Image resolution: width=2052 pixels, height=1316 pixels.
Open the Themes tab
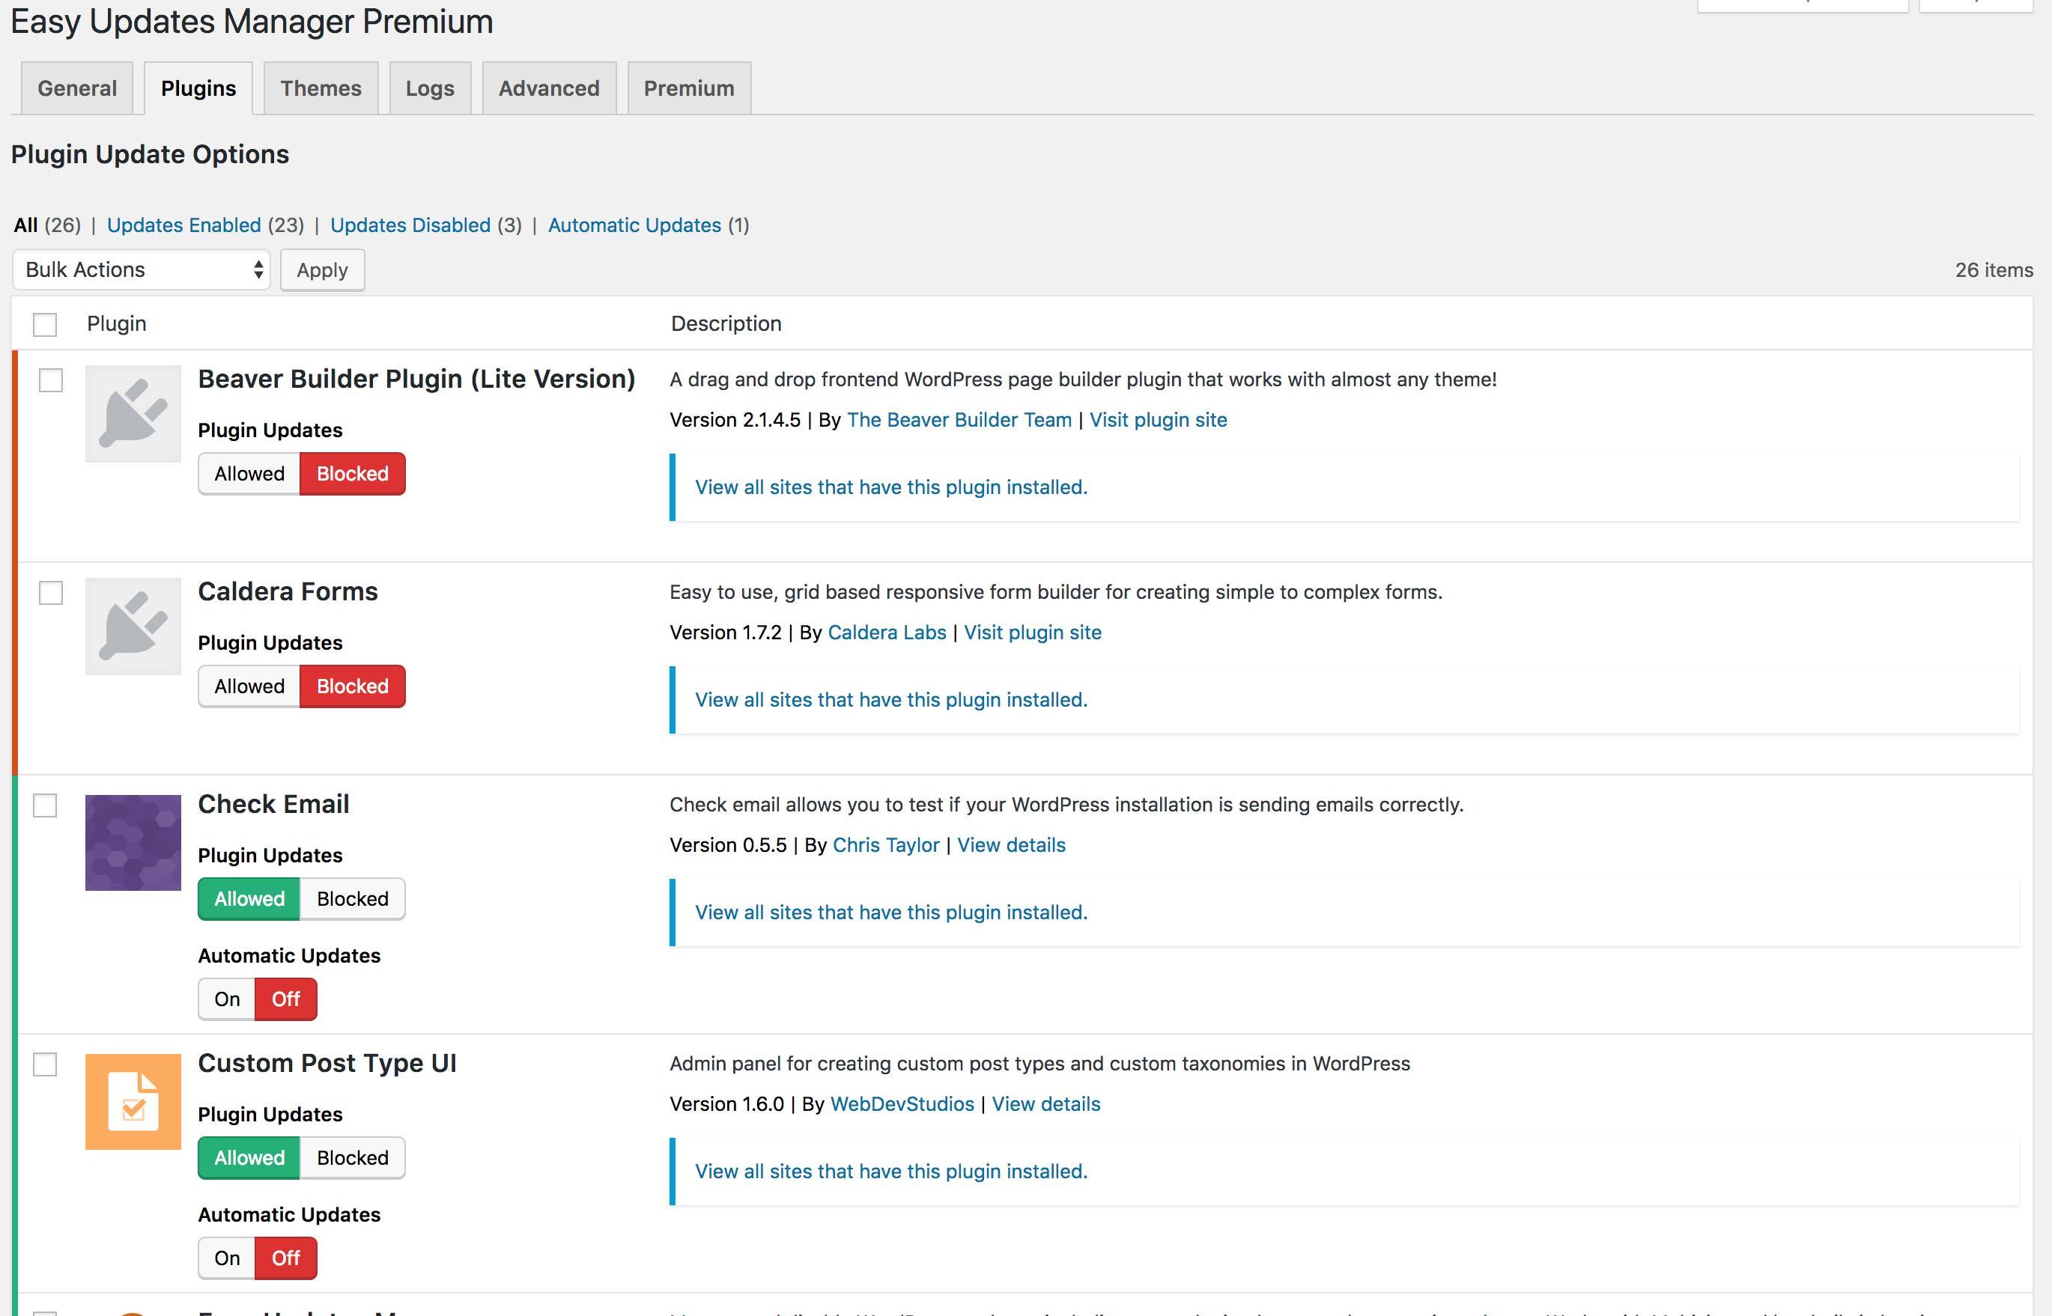click(x=321, y=88)
